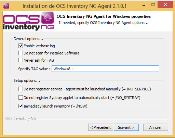Continue with the Suivant button
The image size is (175, 138).
pos(126,127)
